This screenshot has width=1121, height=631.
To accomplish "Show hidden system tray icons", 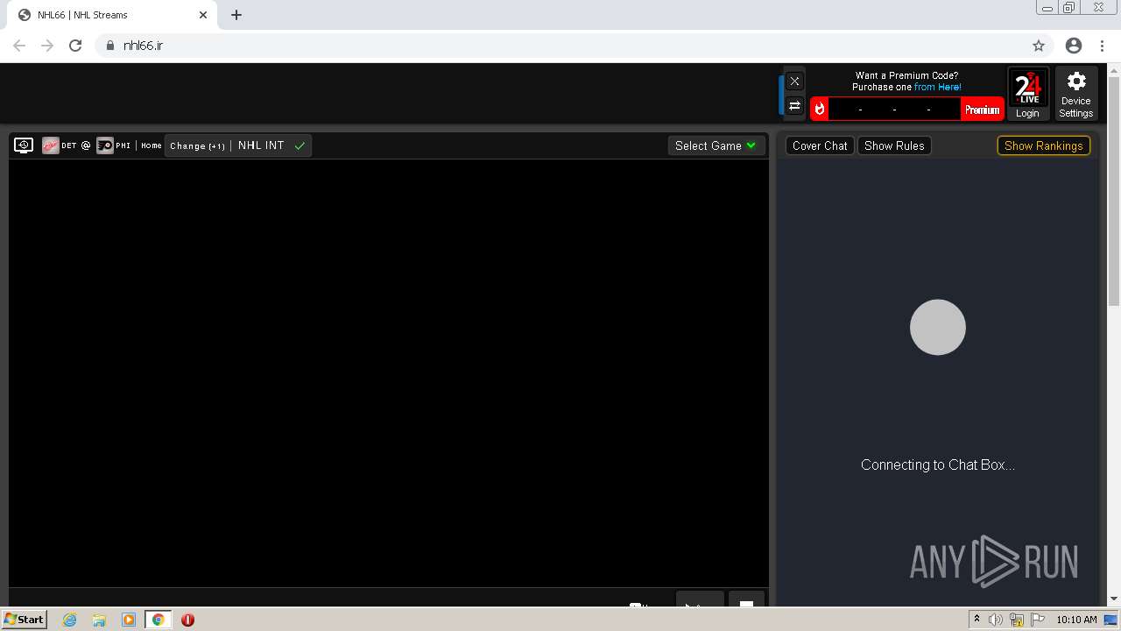I will 976,620.
